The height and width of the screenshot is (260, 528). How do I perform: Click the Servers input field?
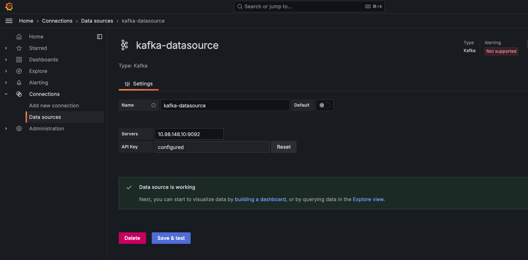[189, 134]
